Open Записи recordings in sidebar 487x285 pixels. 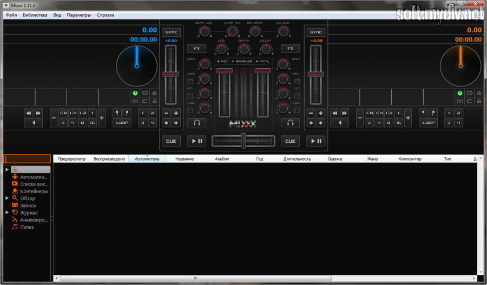tap(24, 206)
